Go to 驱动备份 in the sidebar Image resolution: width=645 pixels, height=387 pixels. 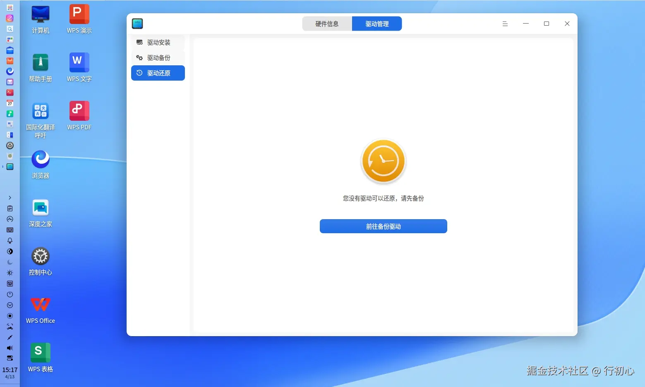[x=158, y=58]
